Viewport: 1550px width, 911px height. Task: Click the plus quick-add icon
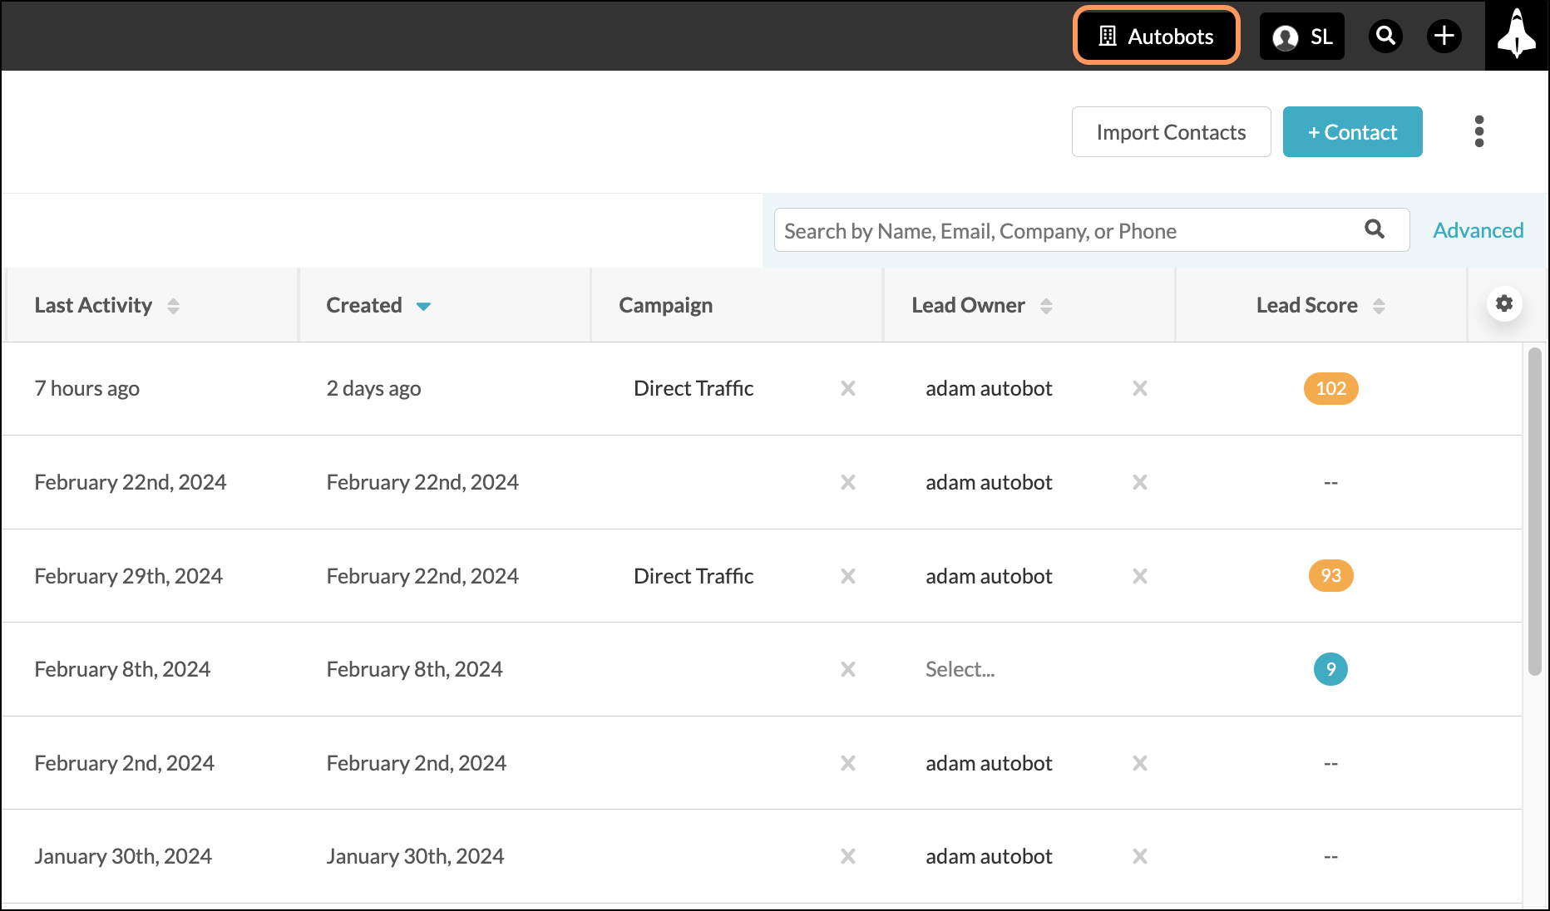pos(1444,36)
